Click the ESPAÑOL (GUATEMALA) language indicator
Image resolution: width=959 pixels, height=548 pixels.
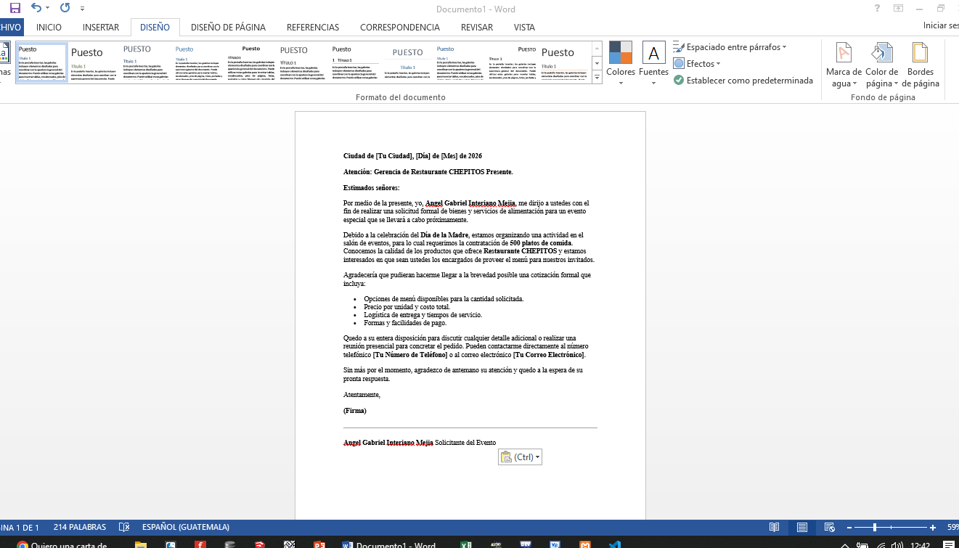point(185,527)
